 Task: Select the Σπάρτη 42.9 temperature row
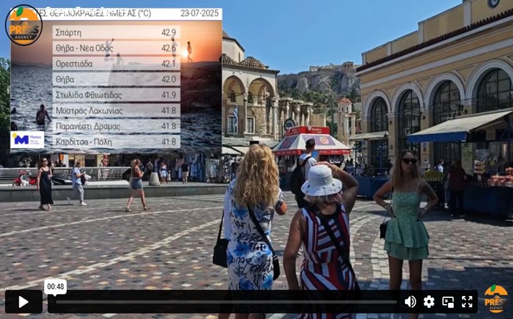(116, 32)
